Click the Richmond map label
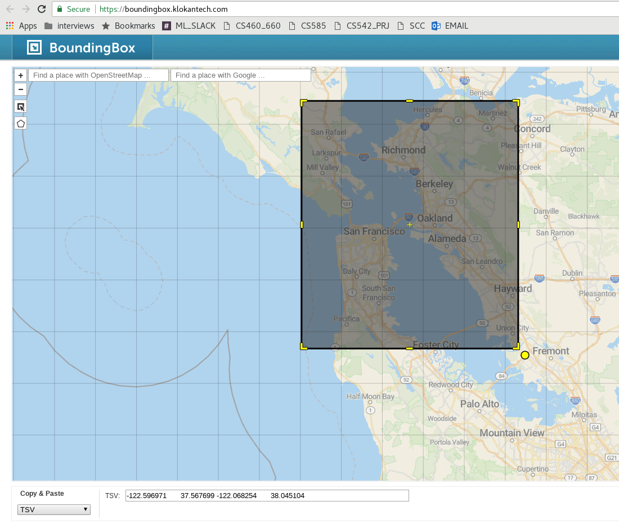 [403, 150]
